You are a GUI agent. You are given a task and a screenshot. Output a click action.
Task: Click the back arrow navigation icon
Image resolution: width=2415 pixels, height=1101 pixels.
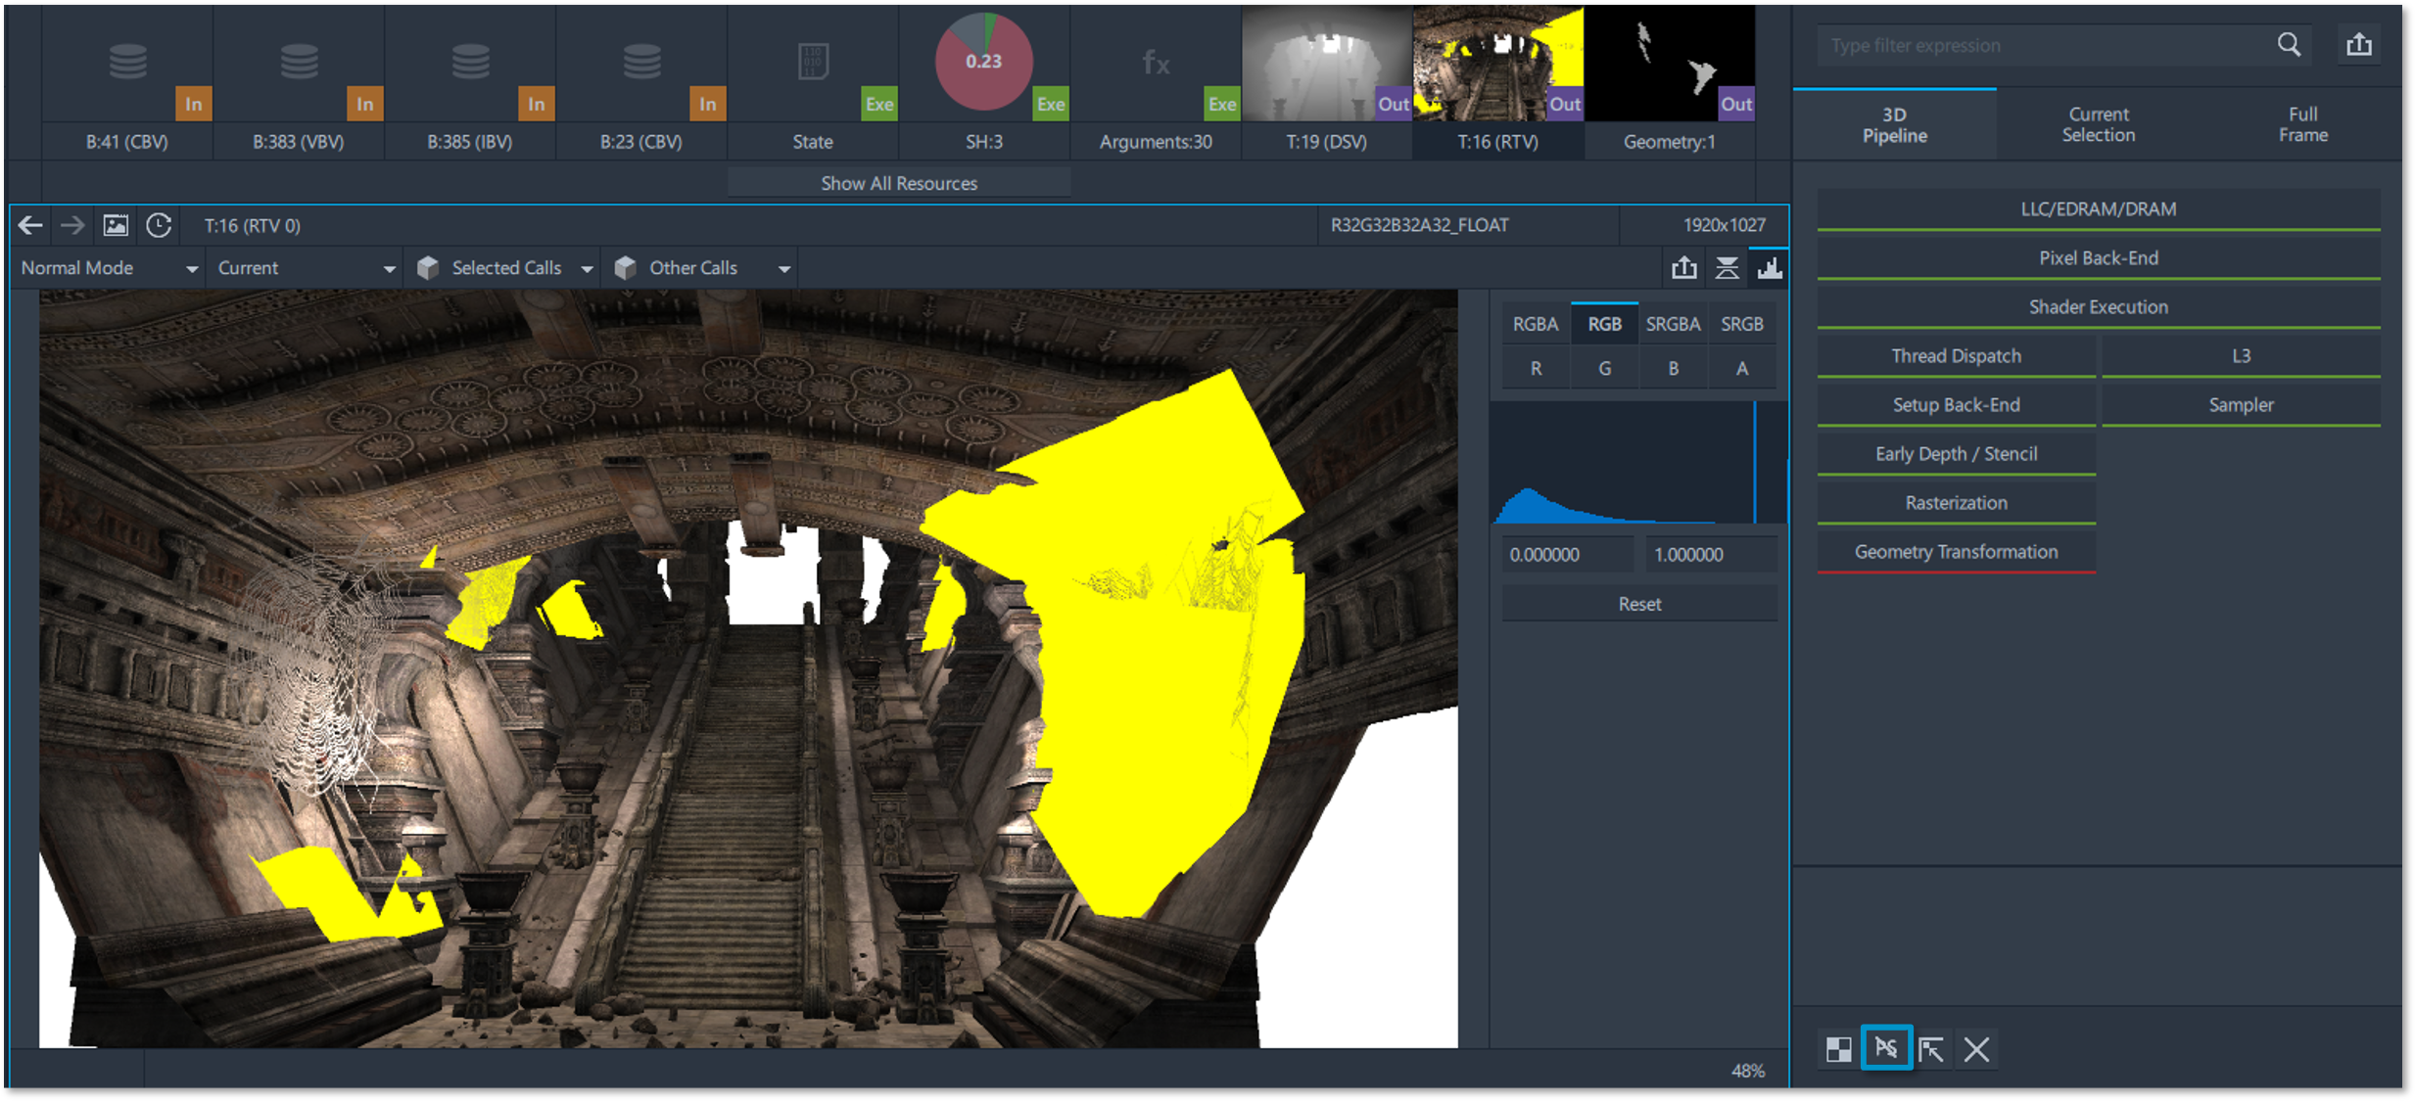pyautogui.click(x=30, y=226)
